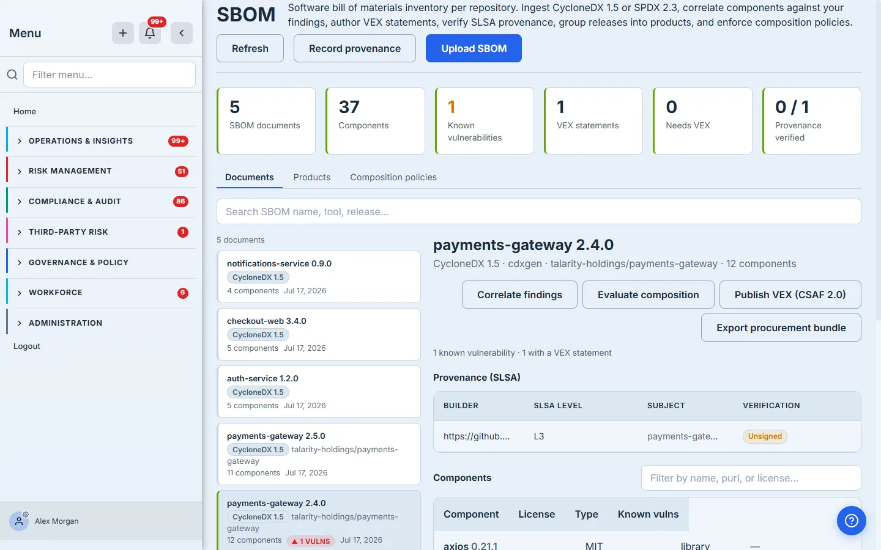Expand Operations & Insights section
The image size is (881, 550).
101,141
